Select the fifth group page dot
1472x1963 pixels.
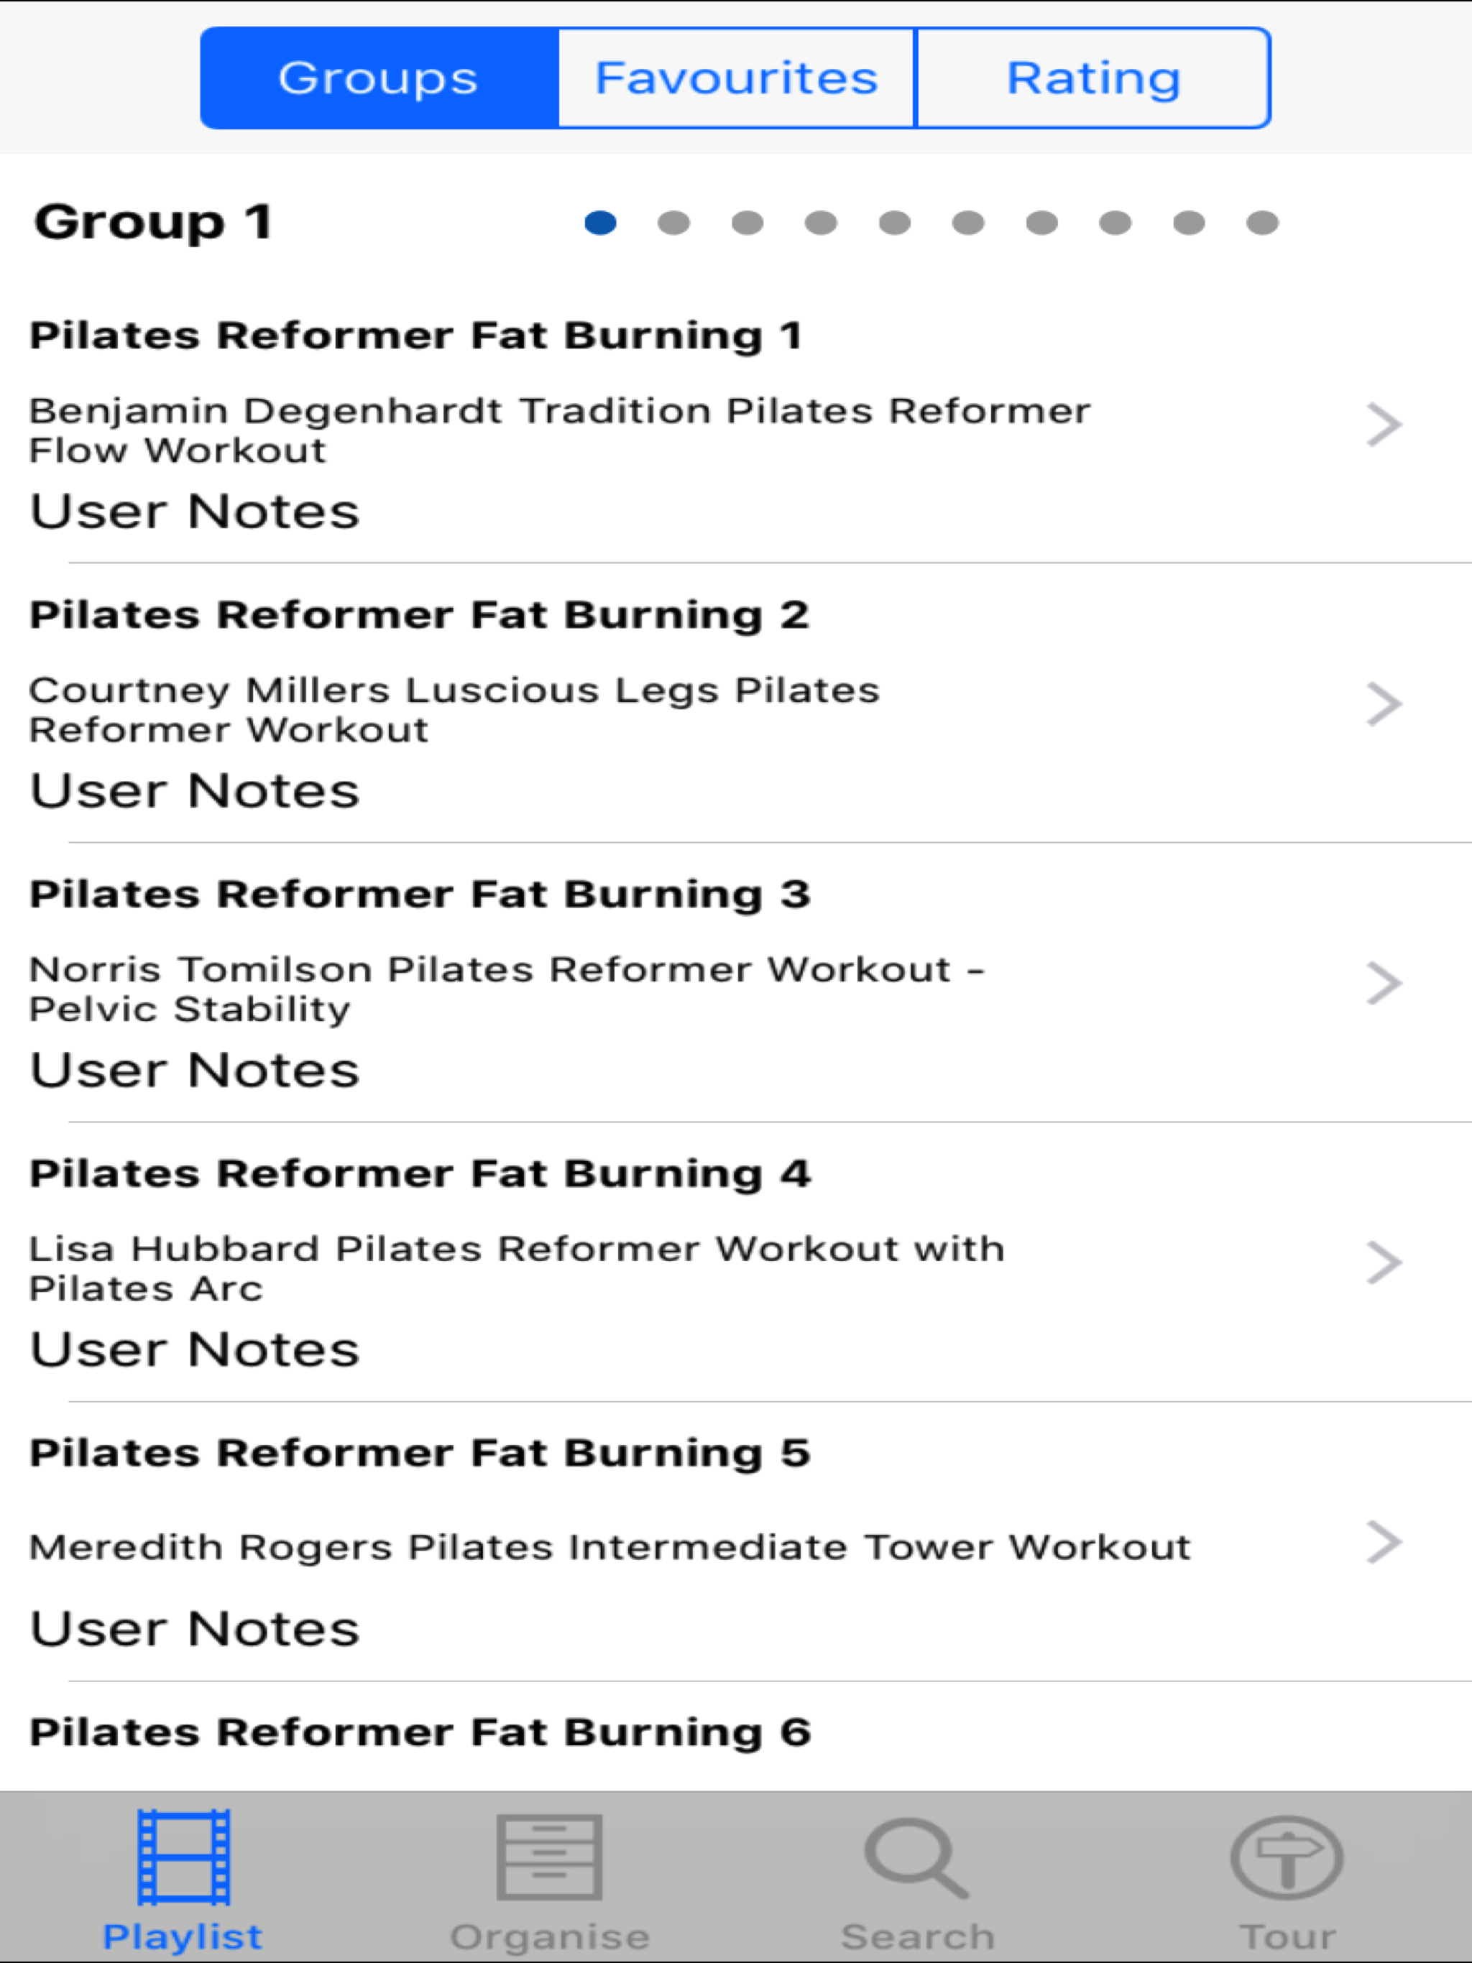coord(894,223)
